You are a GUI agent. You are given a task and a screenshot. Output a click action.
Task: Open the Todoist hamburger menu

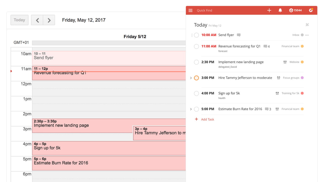tap(191, 10)
